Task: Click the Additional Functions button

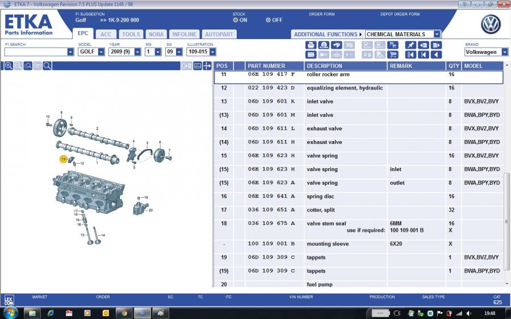Action: tap(328, 35)
